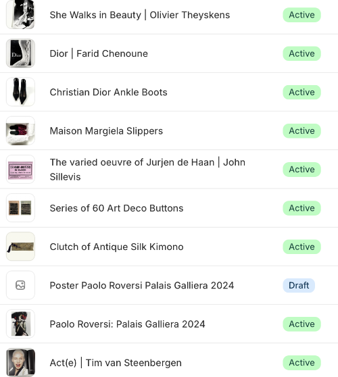Viewport: 338px width, 377px height.
Task: Open the Maison Margiela slippers thumbnail
Action: 20,131
